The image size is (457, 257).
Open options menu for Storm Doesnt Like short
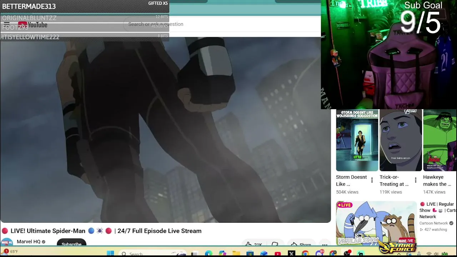tap(372, 180)
